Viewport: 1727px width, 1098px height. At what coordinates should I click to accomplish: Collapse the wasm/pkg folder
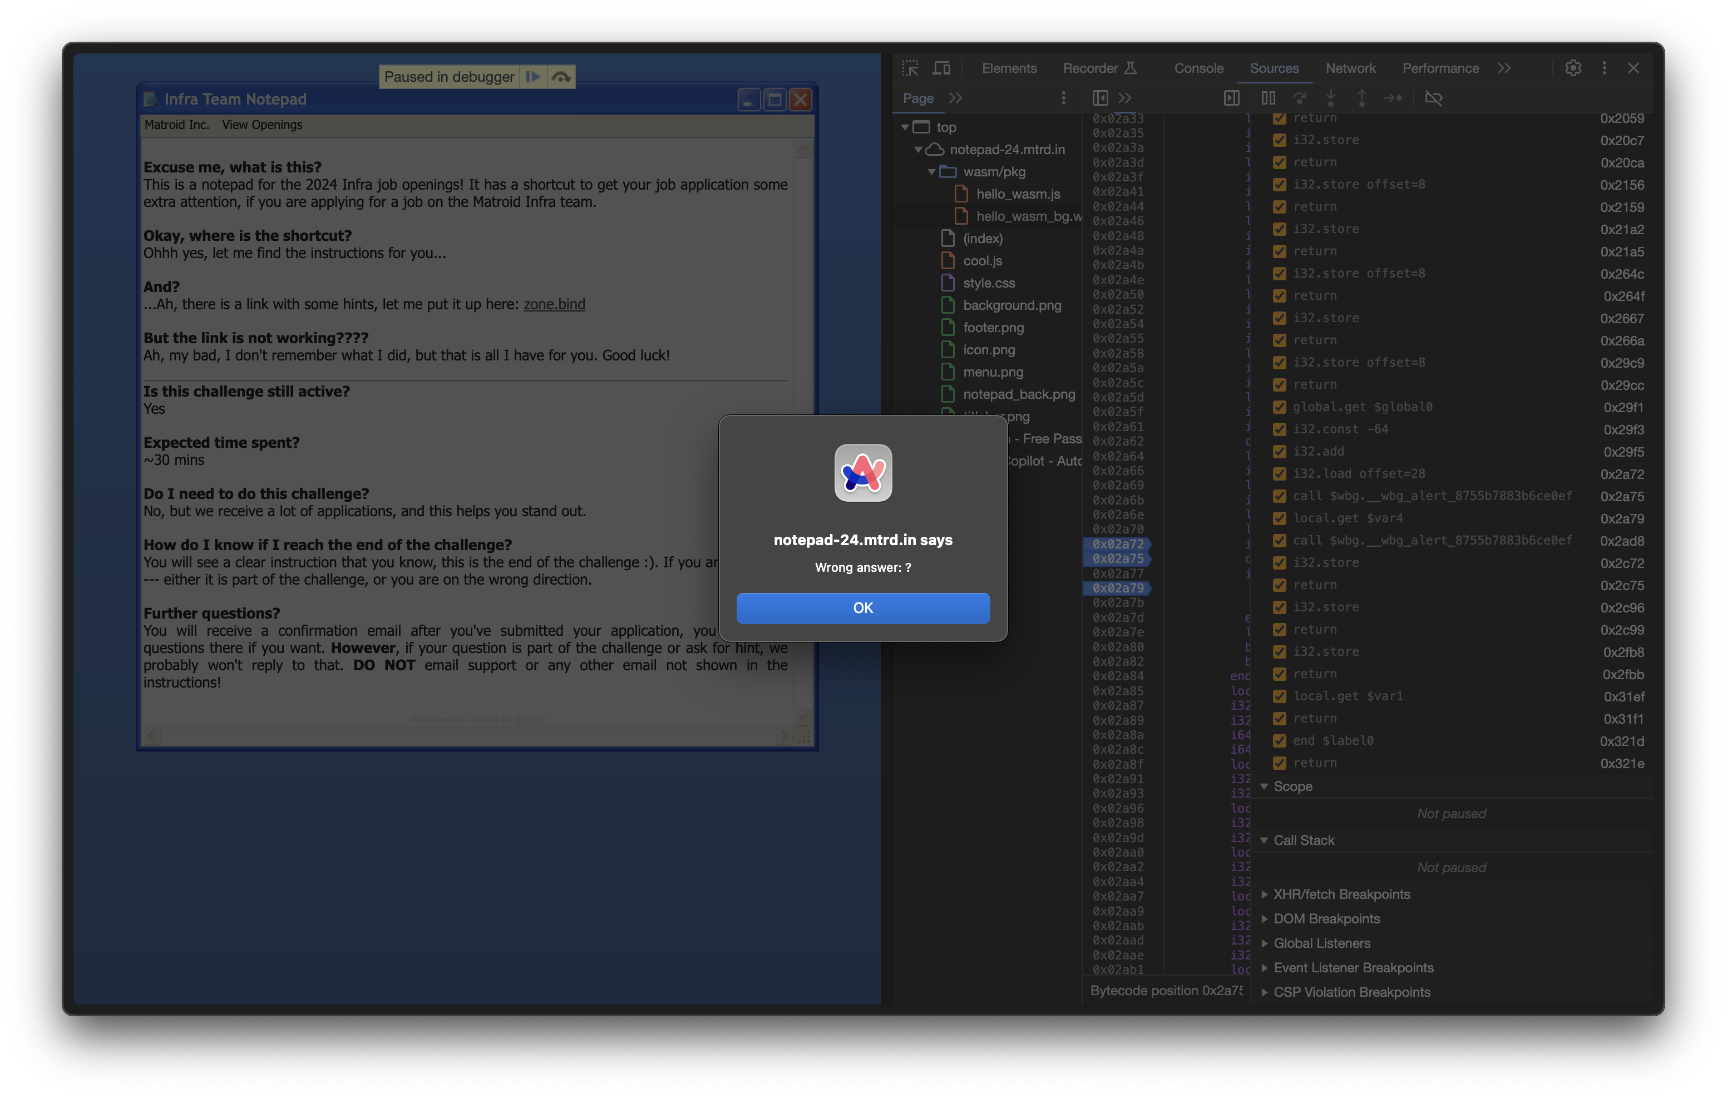pos(931,172)
